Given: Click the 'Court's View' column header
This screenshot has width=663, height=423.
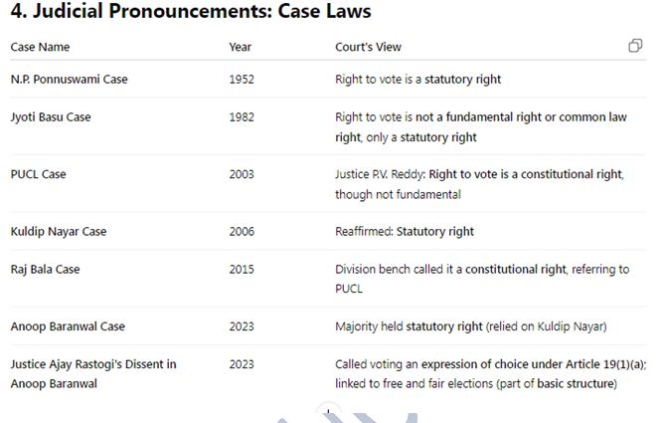Looking at the screenshot, I should [368, 47].
